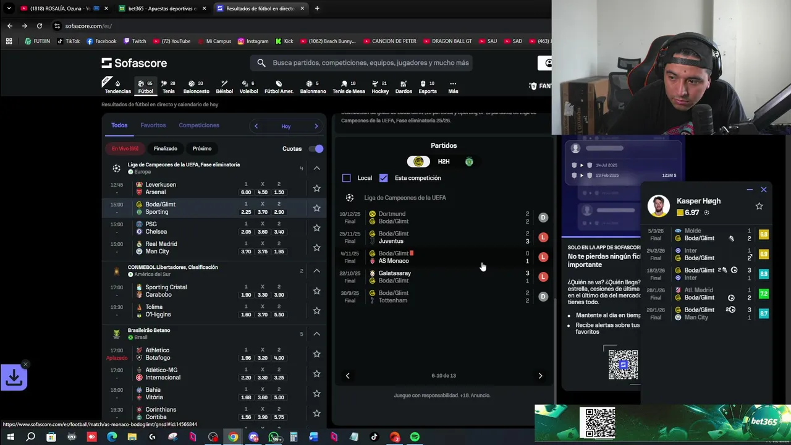Open the Tenis de Mesa category
The height and width of the screenshot is (445, 791).
pyautogui.click(x=349, y=87)
